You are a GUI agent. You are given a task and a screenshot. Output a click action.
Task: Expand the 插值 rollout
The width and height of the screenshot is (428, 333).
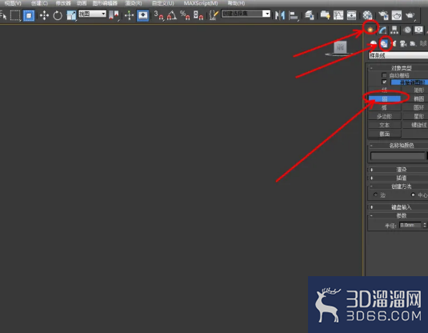[398, 178]
